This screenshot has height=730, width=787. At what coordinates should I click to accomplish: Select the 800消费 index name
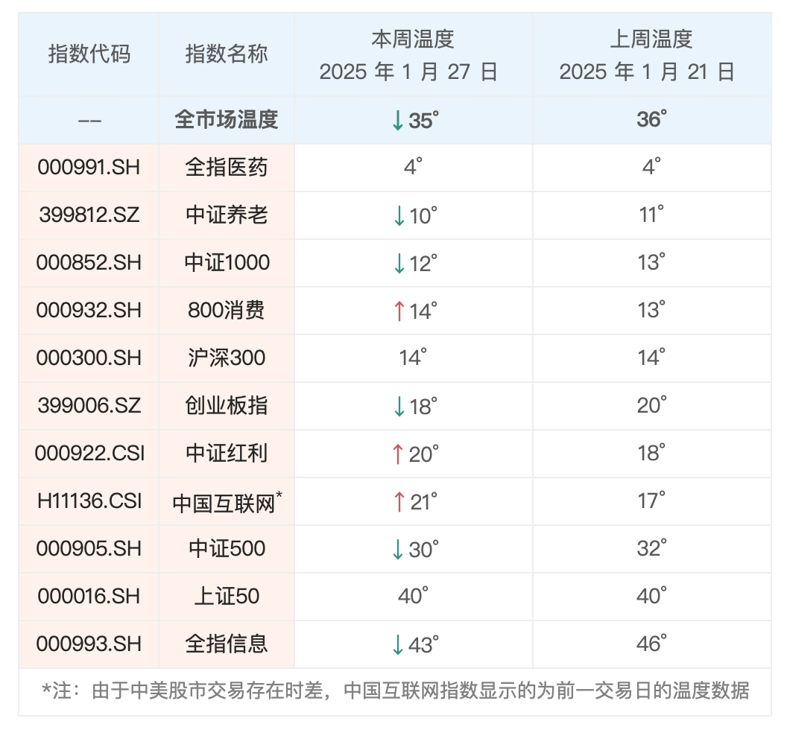click(x=227, y=310)
